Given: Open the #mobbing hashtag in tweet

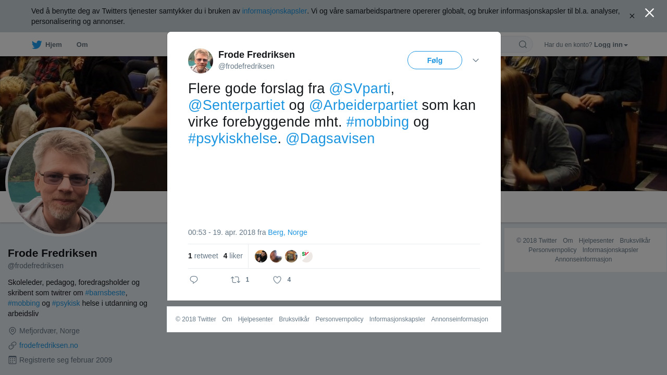Looking at the screenshot, I should click(377, 122).
